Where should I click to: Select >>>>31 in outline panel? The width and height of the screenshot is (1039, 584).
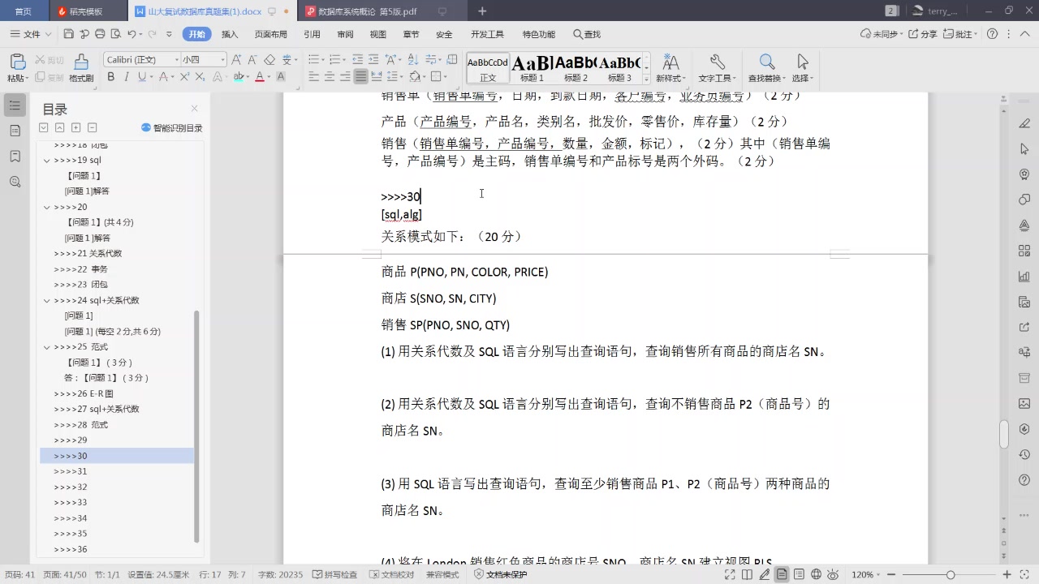71,471
